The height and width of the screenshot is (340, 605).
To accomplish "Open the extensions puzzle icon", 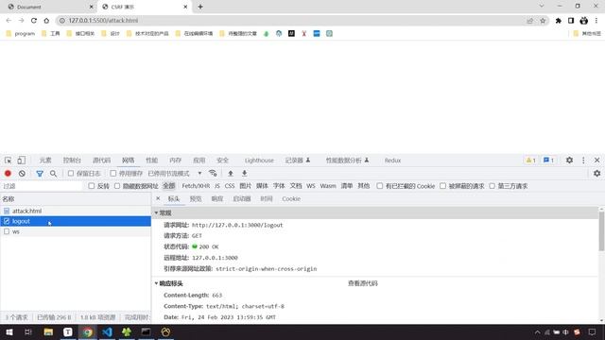I will [x=559, y=21].
